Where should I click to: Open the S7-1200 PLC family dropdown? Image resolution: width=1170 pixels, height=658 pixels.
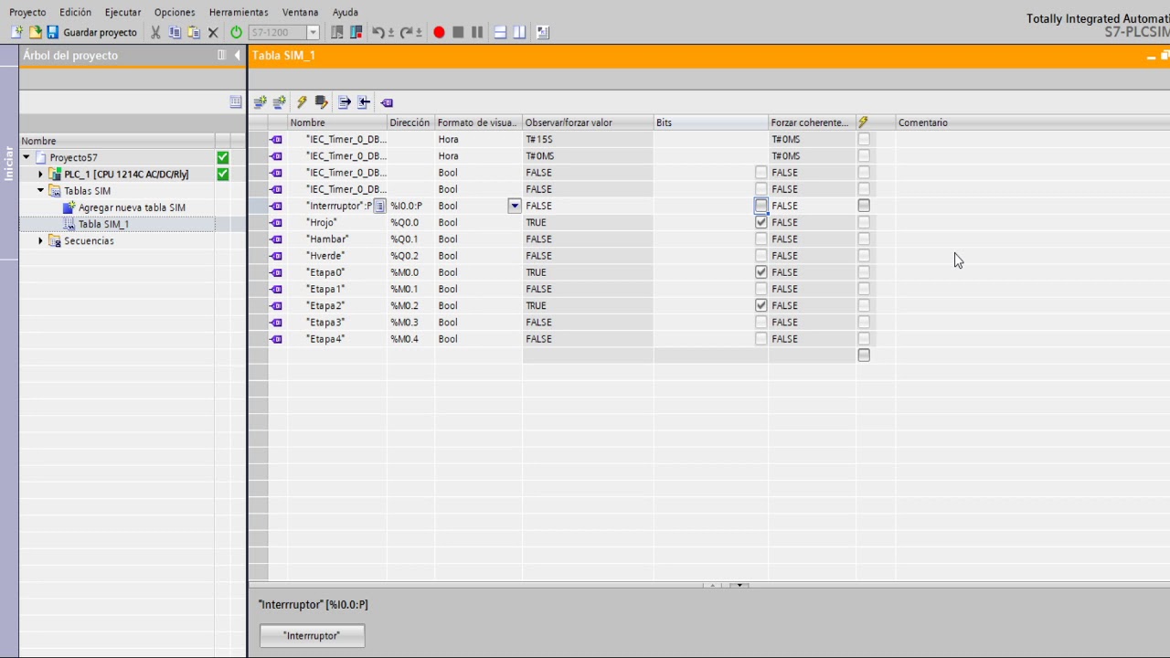tap(313, 32)
